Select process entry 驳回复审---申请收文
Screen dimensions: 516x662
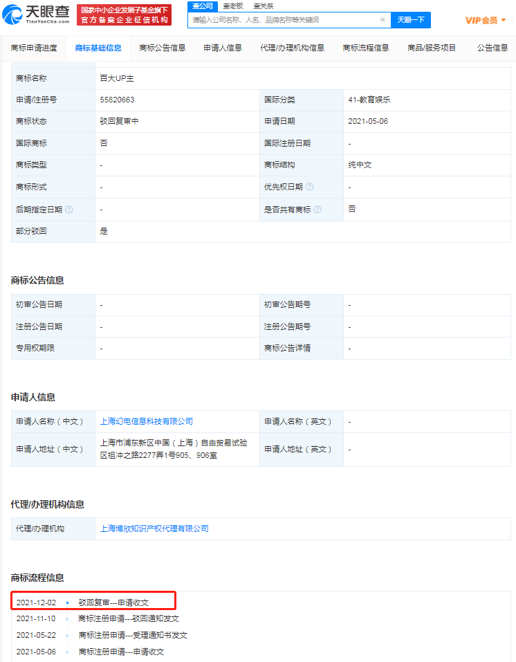(113, 603)
